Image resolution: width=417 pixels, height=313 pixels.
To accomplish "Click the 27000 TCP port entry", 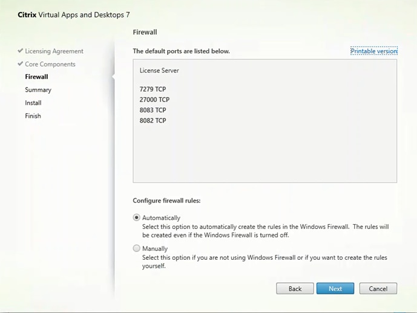I will pyautogui.click(x=154, y=100).
